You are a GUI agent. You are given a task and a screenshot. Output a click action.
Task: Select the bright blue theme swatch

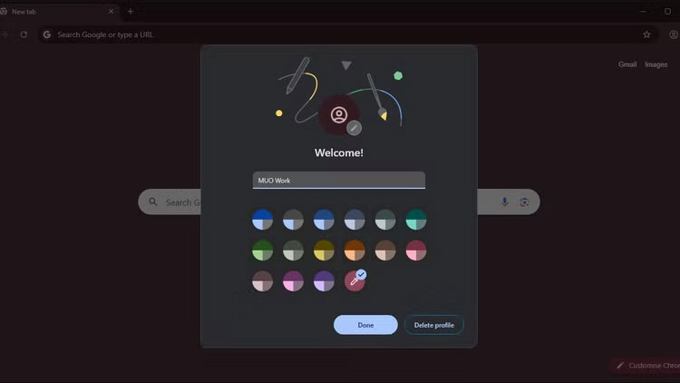click(262, 220)
